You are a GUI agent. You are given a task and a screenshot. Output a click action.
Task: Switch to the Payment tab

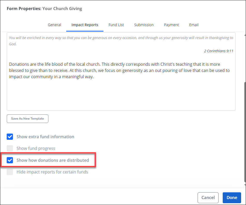tap(171, 25)
